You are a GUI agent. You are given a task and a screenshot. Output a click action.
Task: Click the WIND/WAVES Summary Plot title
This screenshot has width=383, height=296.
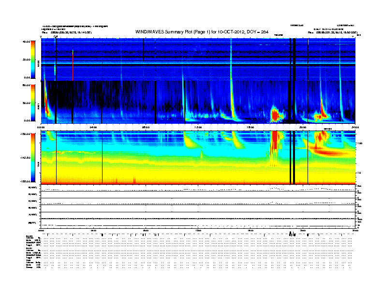coord(202,32)
